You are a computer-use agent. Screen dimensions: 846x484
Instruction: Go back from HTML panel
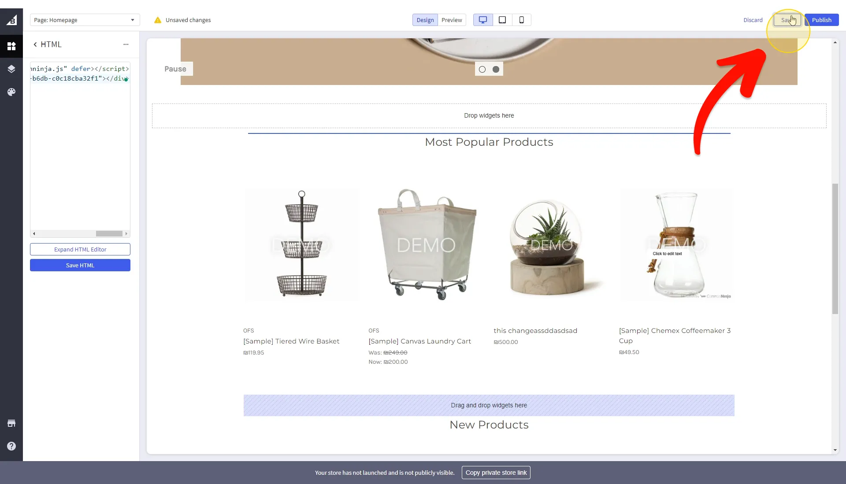point(35,44)
